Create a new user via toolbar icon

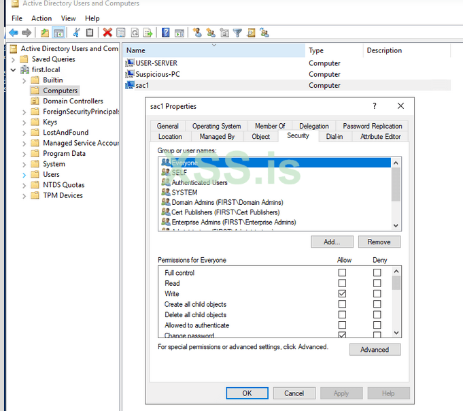[x=197, y=33]
